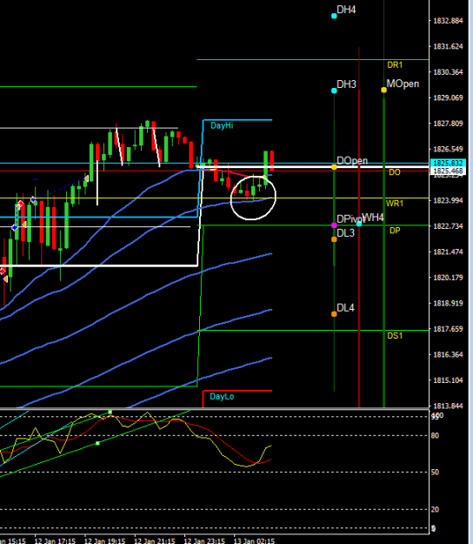Click the cyan DH4 level marker dot
Screen dimensions: 473x544
click(x=334, y=16)
